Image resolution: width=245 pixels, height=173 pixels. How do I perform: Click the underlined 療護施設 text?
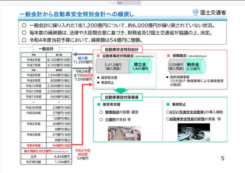pyautogui.click(x=113, y=112)
